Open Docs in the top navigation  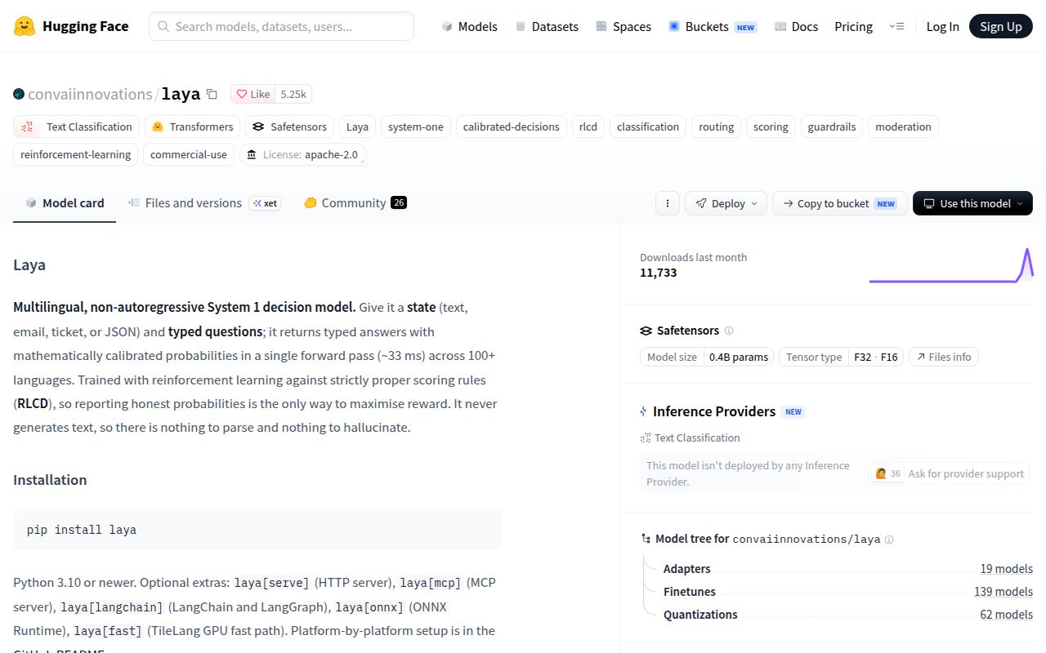pos(796,26)
